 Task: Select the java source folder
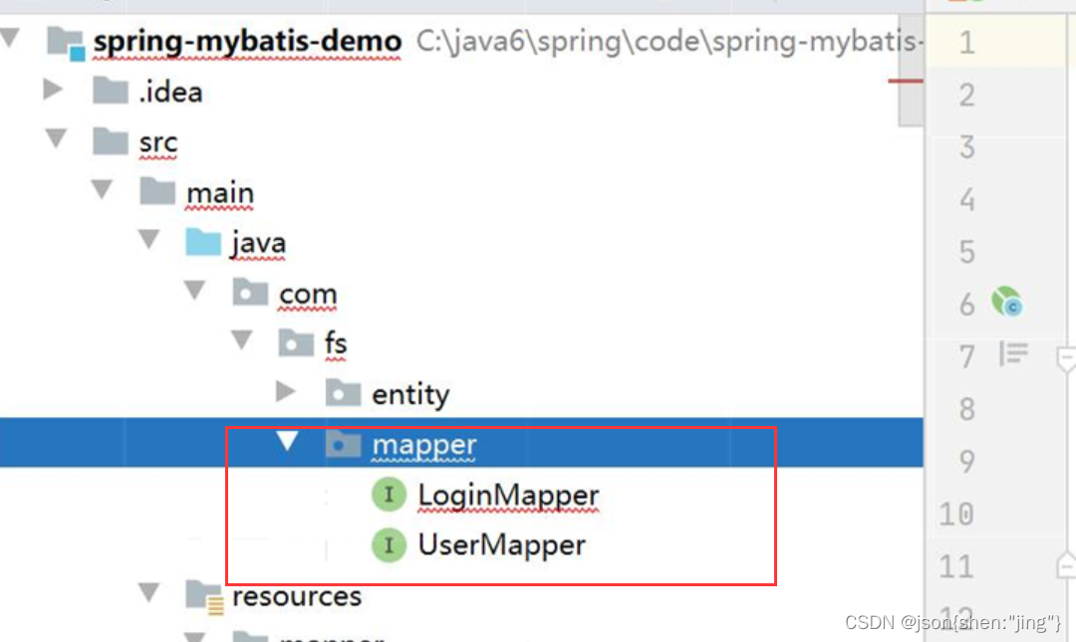pyautogui.click(x=258, y=245)
